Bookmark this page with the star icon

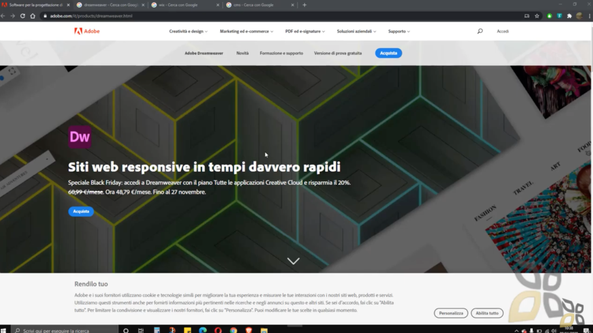click(537, 16)
